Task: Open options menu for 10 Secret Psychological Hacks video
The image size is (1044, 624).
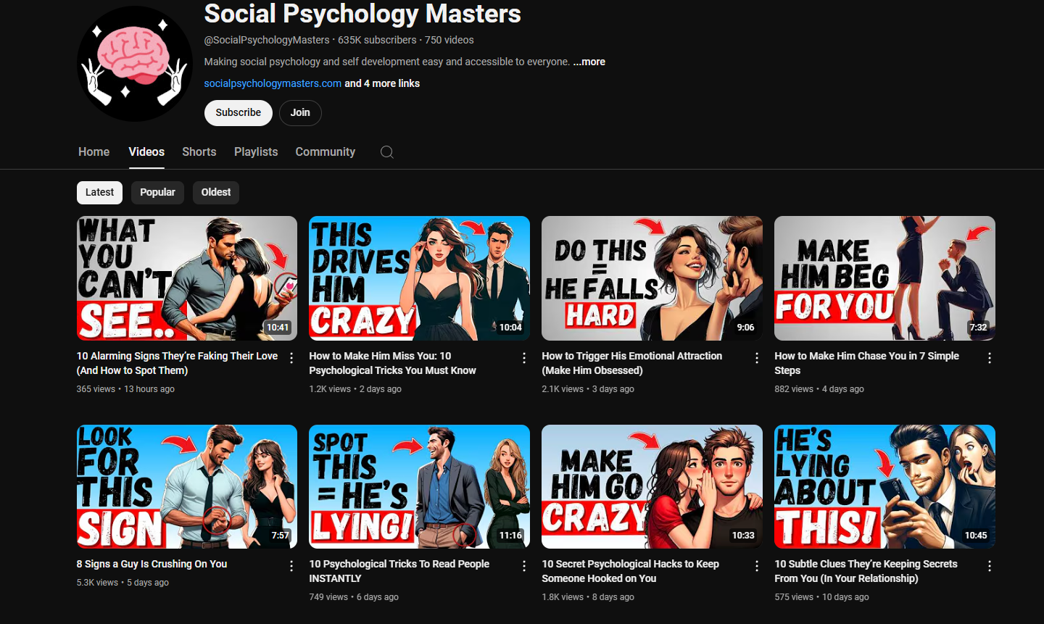Action: click(757, 566)
